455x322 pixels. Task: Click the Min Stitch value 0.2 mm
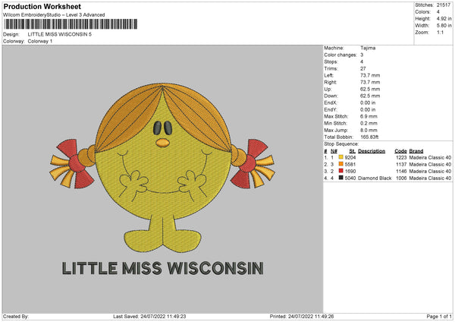click(x=369, y=123)
